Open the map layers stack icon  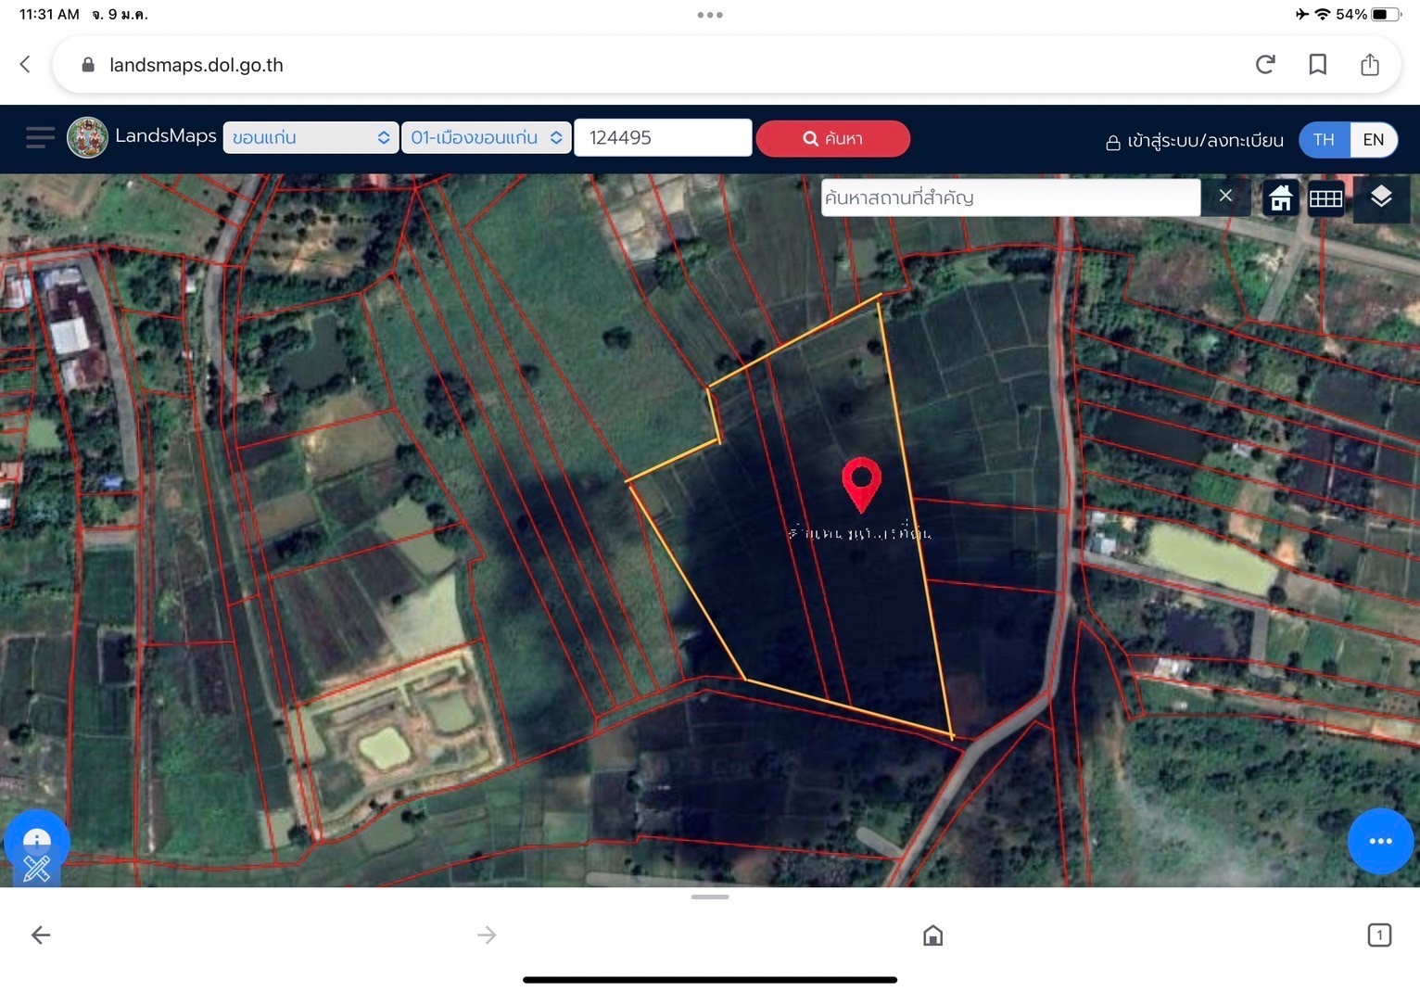pyautogui.click(x=1380, y=197)
